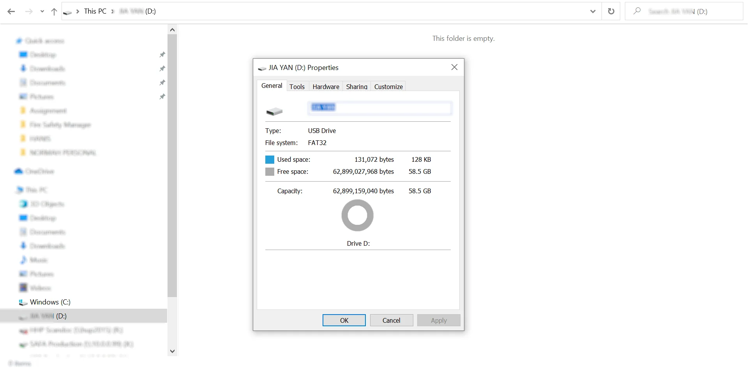The image size is (748, 369).
Task: Click the '131,072 bytes' used space value
Action: coord(374,159)
